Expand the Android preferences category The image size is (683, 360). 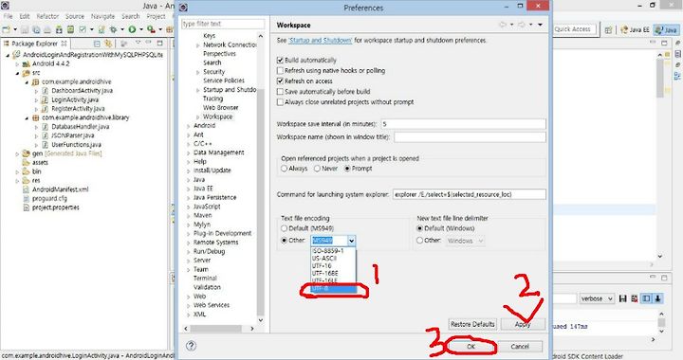tap(189, 126)
